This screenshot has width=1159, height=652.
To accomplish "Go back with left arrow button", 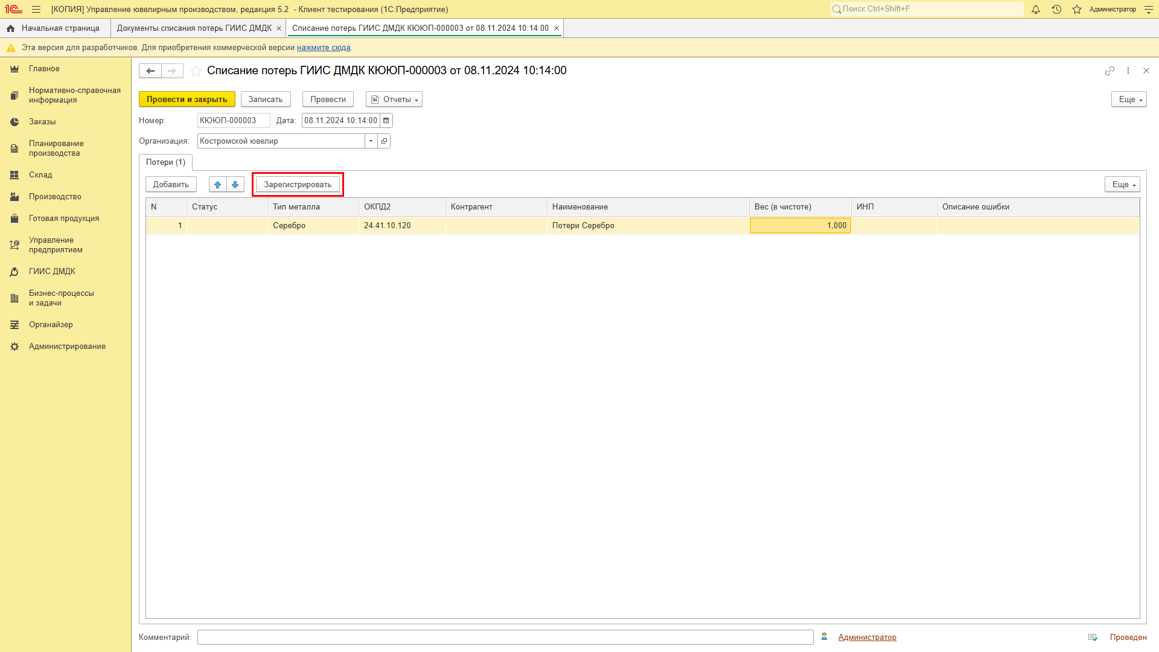I will [x=150, y=71].
